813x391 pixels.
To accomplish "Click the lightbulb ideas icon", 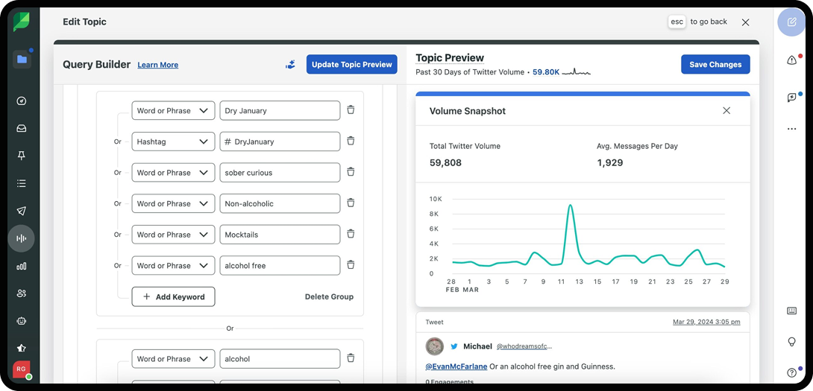I will 791,341.
